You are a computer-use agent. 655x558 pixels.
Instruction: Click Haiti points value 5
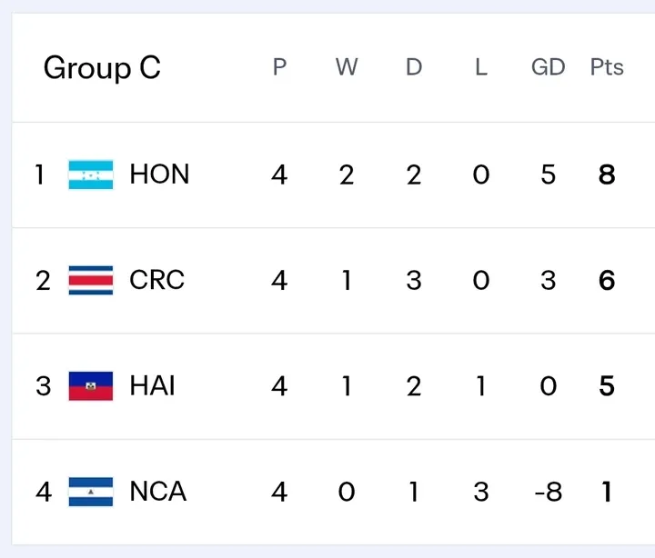click(x=607, y=386)
